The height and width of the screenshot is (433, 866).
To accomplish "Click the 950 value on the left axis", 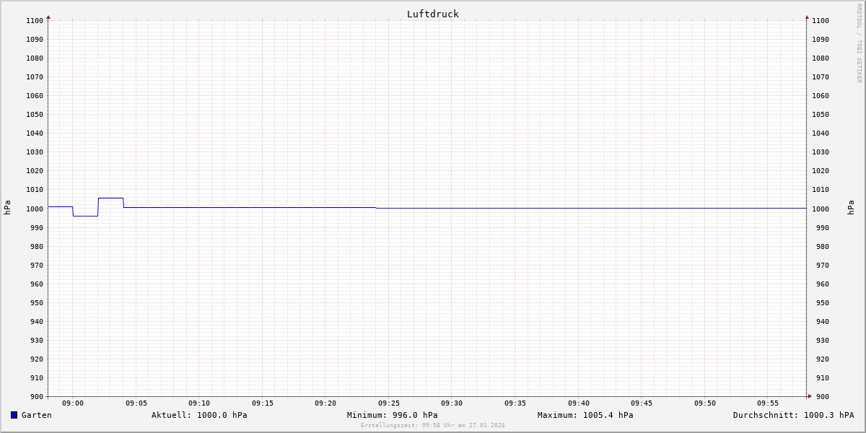I will click(37, 303).
